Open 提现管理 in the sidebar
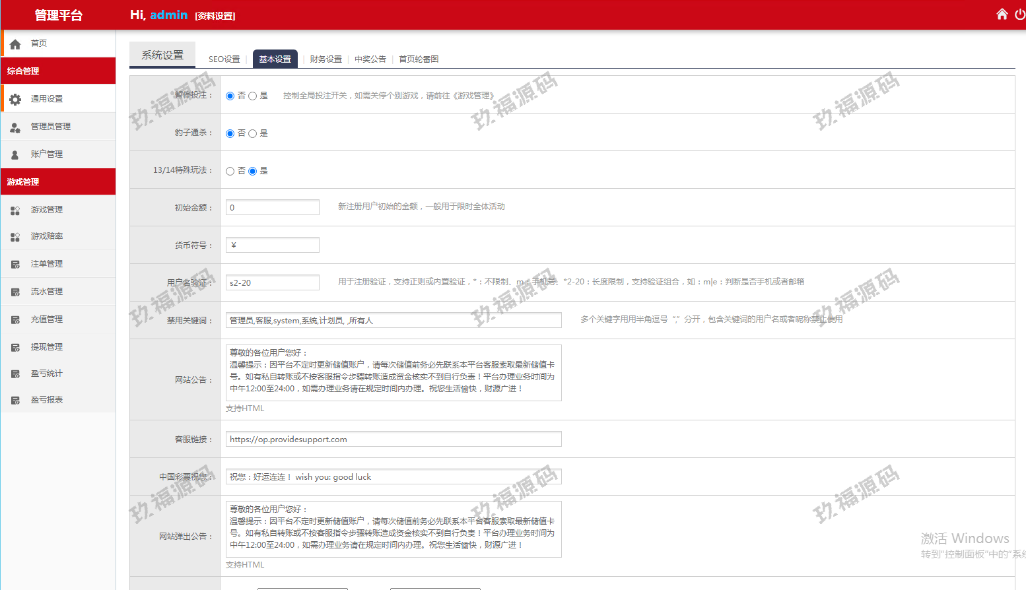The width and height of the screenshot is (1026, 590). click(x=47, y=347)
